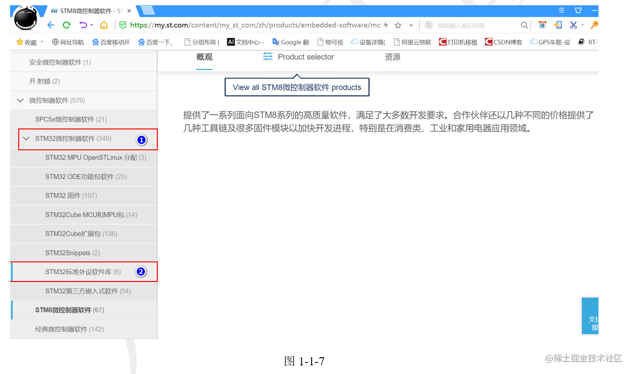Open the browser hamburger menu
Image resolution: width=633 pixels, height=374 pixels.
[562, 10]
